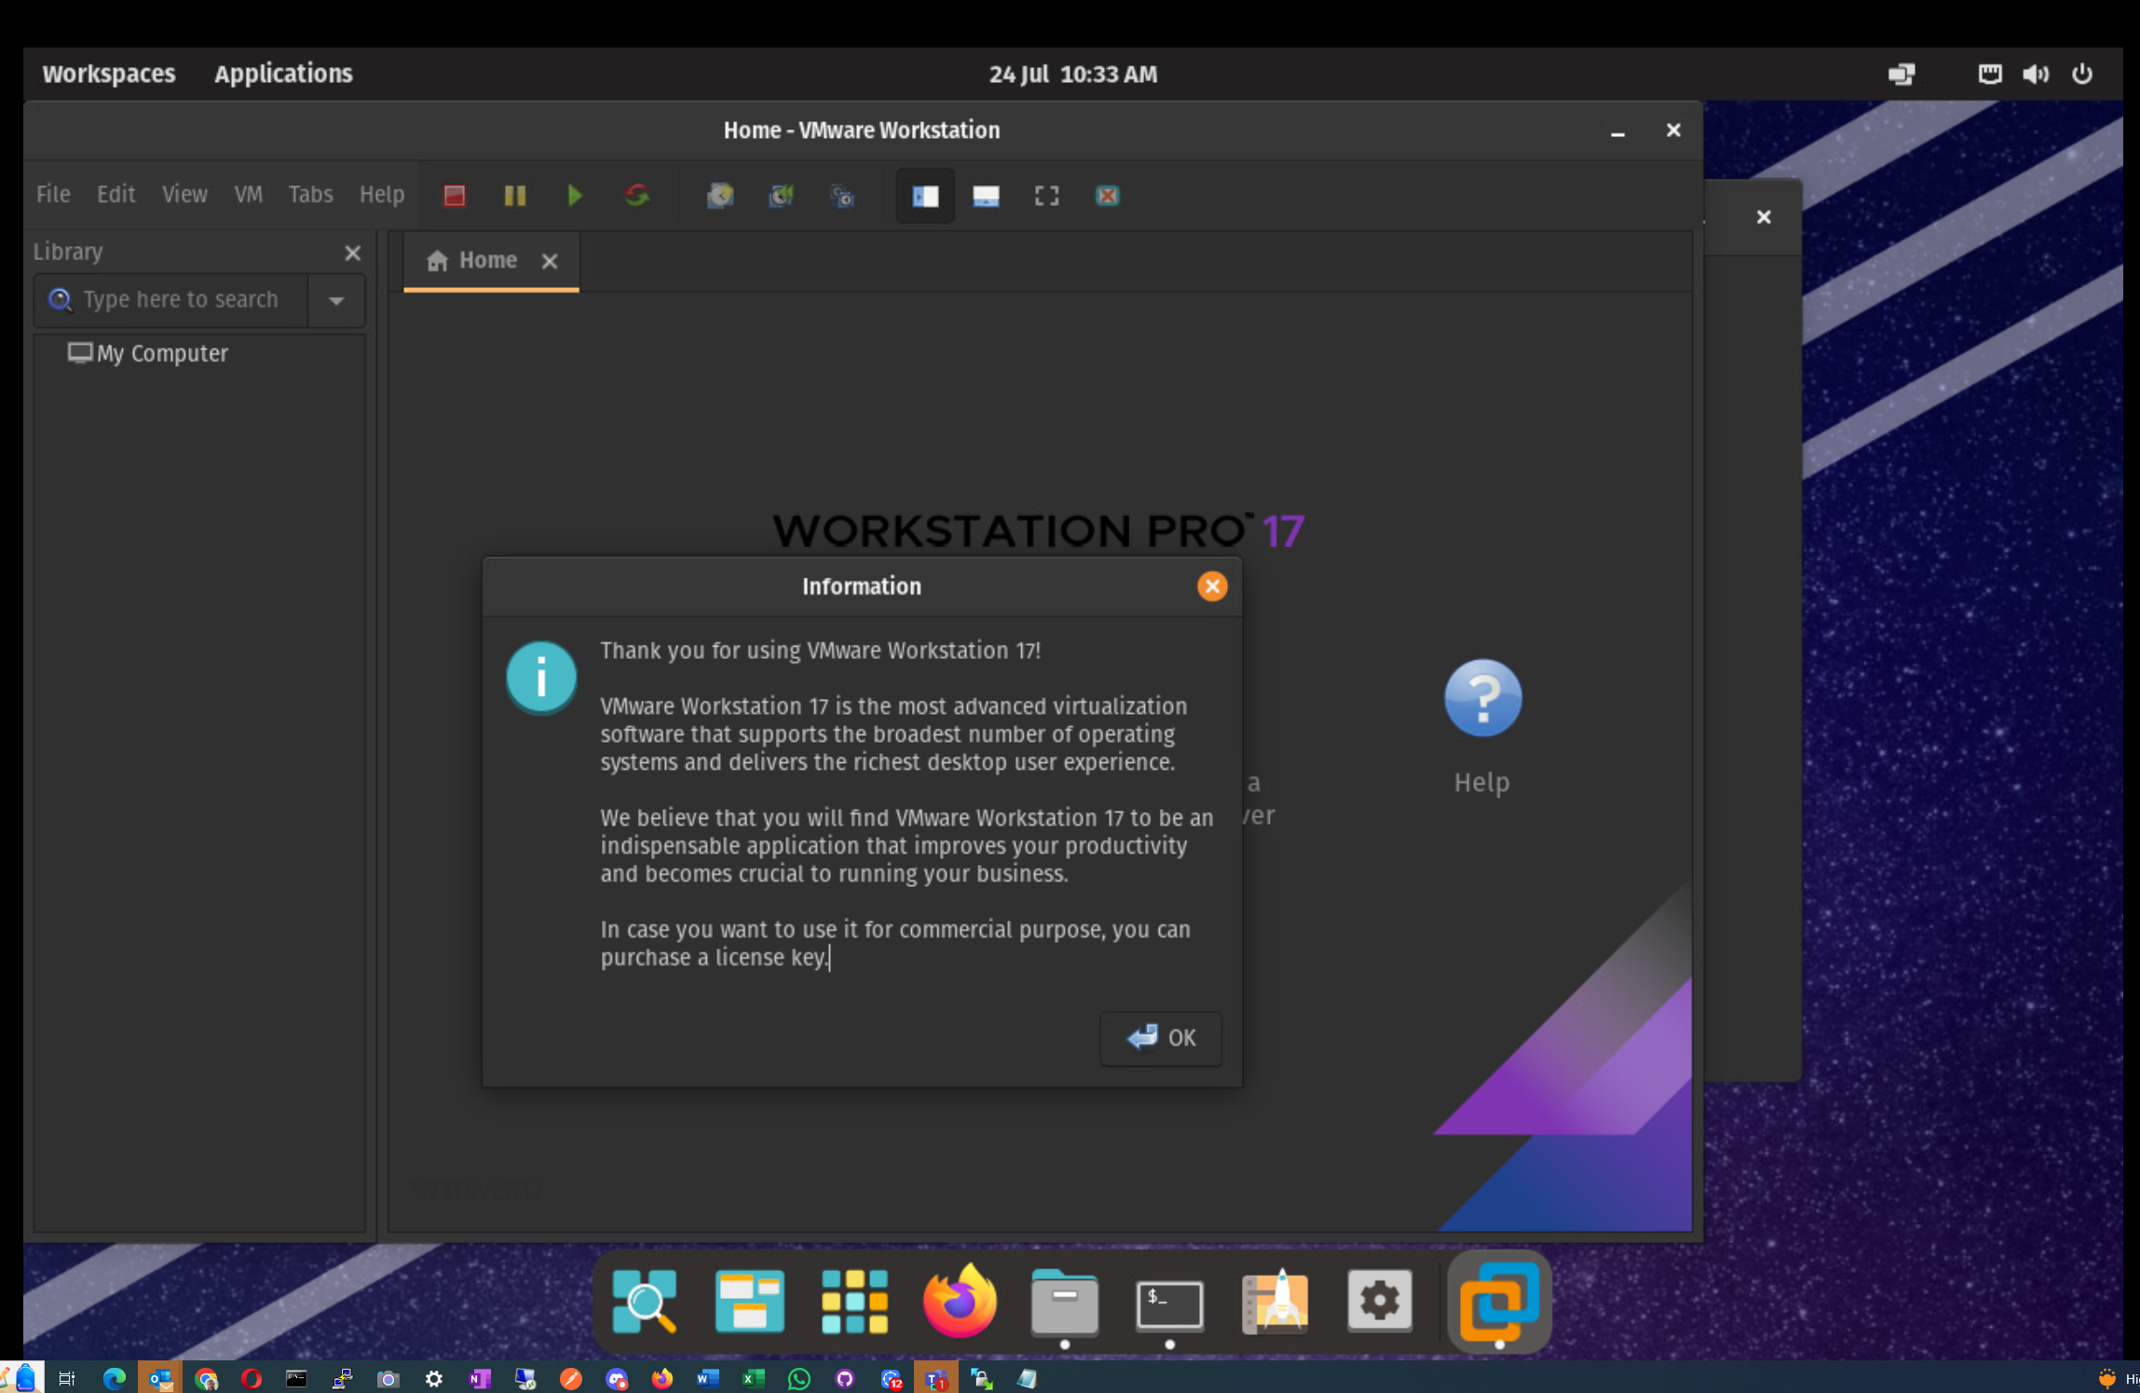The width and height of the screenshot is (2140, 1393).
Task: Power off the virtual machine
Action: click(455, 196)
